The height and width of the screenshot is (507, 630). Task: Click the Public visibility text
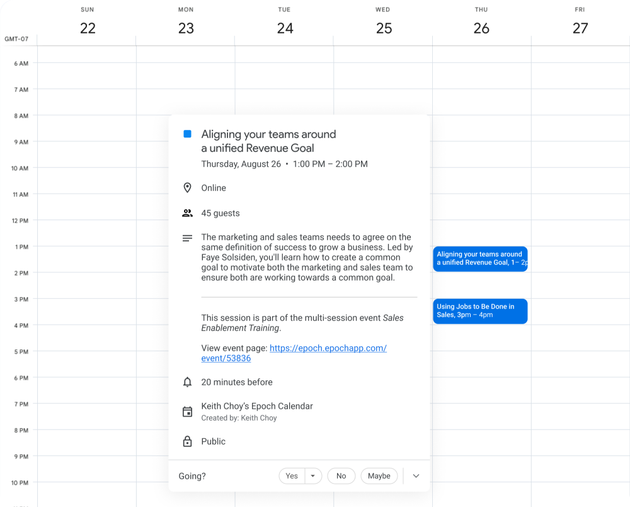coord(213,441)
